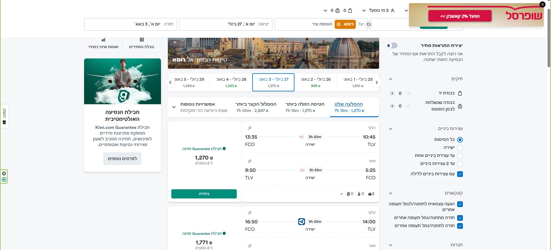Open Guarantee link above the 1,771 price
The width and height of the screenshot is (551, 250).
204,234
